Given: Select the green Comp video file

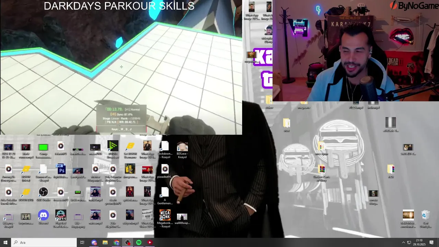Looking at the screenshot, I should tap(43, 147).
